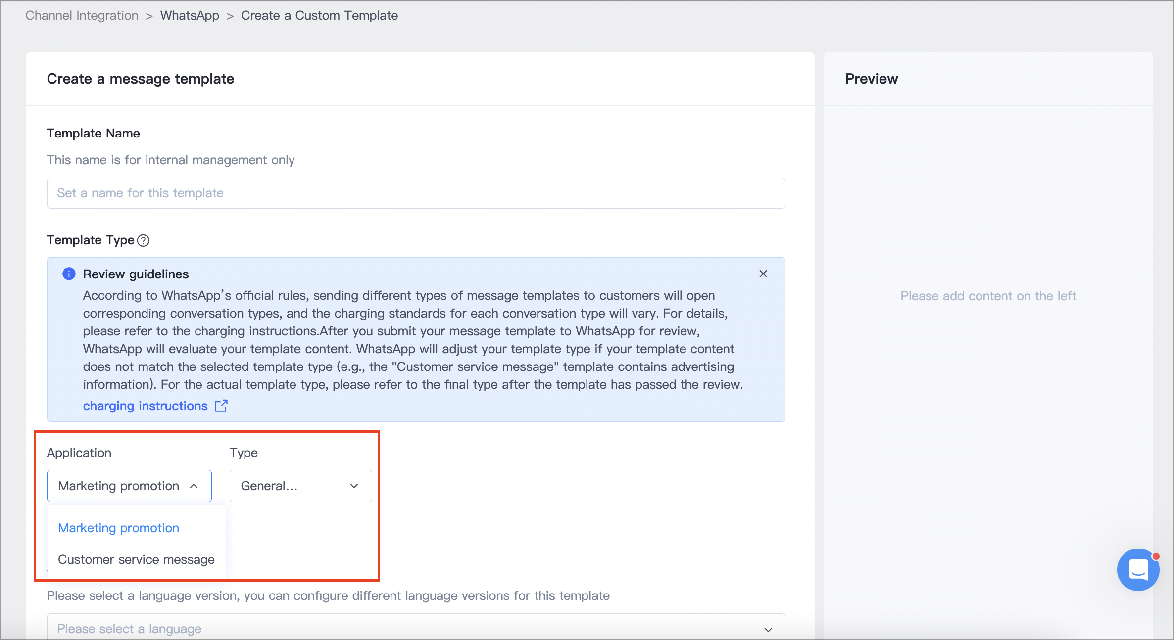Click the Application dropdown chevron arrow
Screen dimensions: 1174x640
pyautogui.click(x=194, y=486)
